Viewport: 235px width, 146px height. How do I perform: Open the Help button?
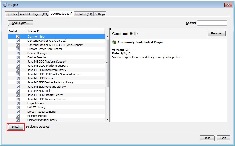(x=223, y=138)
